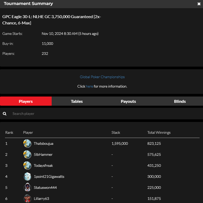Open 1point21Gigawatts' cards avatar

(27, 177)
